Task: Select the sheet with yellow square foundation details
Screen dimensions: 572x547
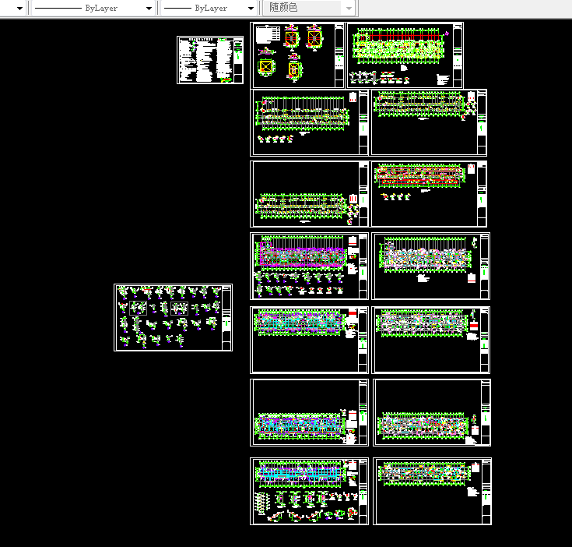Action: (x=297, y=55)
